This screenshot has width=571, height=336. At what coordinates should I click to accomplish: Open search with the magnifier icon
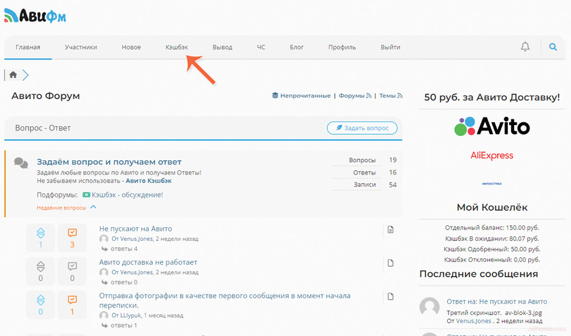pyautogui.click(x=553, y=47)
